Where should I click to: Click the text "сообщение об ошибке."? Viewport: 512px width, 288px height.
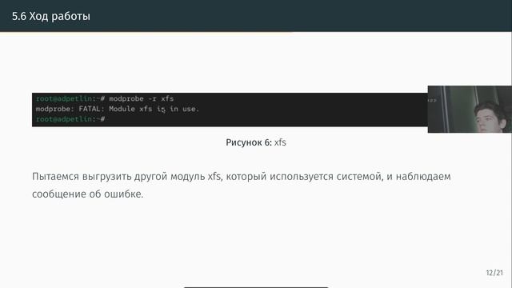tap(87, 194)
